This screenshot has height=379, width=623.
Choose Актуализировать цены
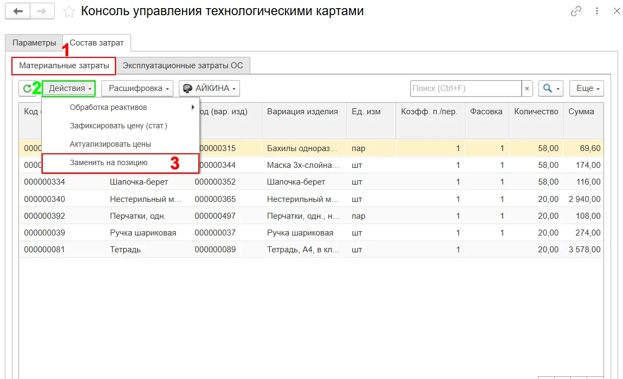120,144
